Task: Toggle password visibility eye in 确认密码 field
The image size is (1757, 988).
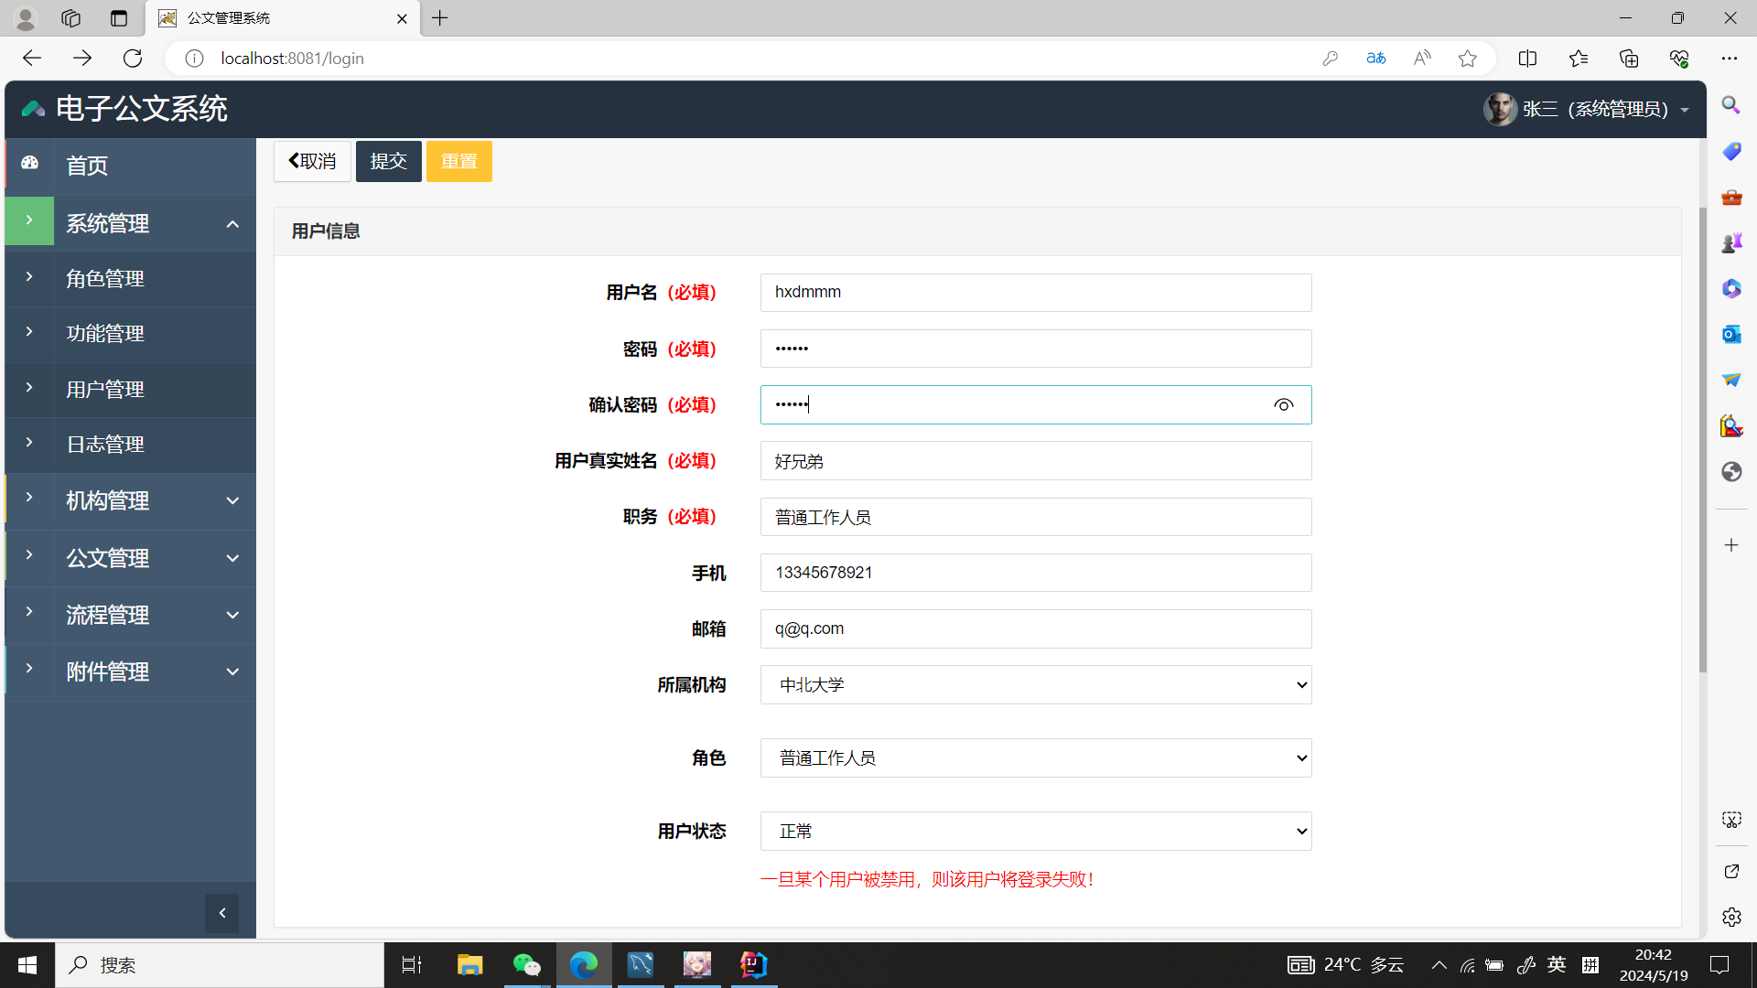Action: 1283,405
